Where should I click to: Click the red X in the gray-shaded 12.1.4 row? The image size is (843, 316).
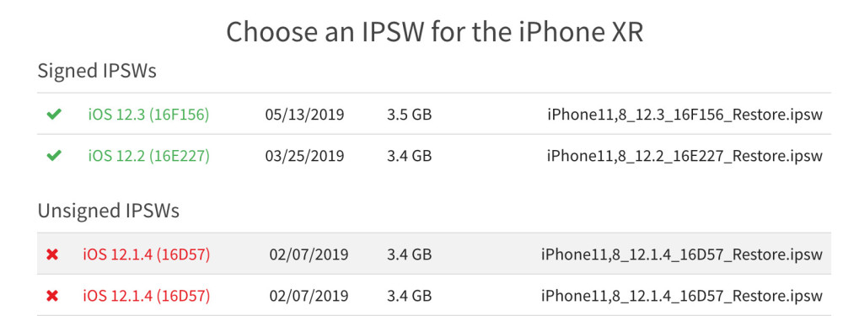[x=52, y=254]
